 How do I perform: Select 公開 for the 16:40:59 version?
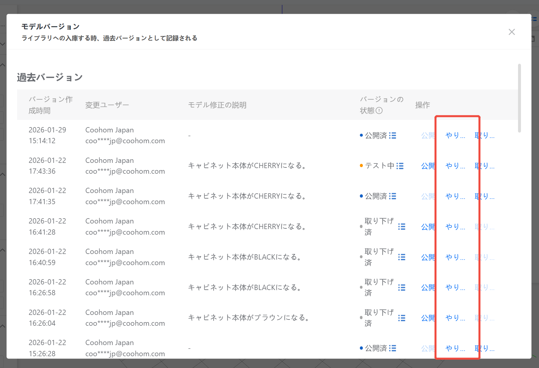[x=428, y=257]
